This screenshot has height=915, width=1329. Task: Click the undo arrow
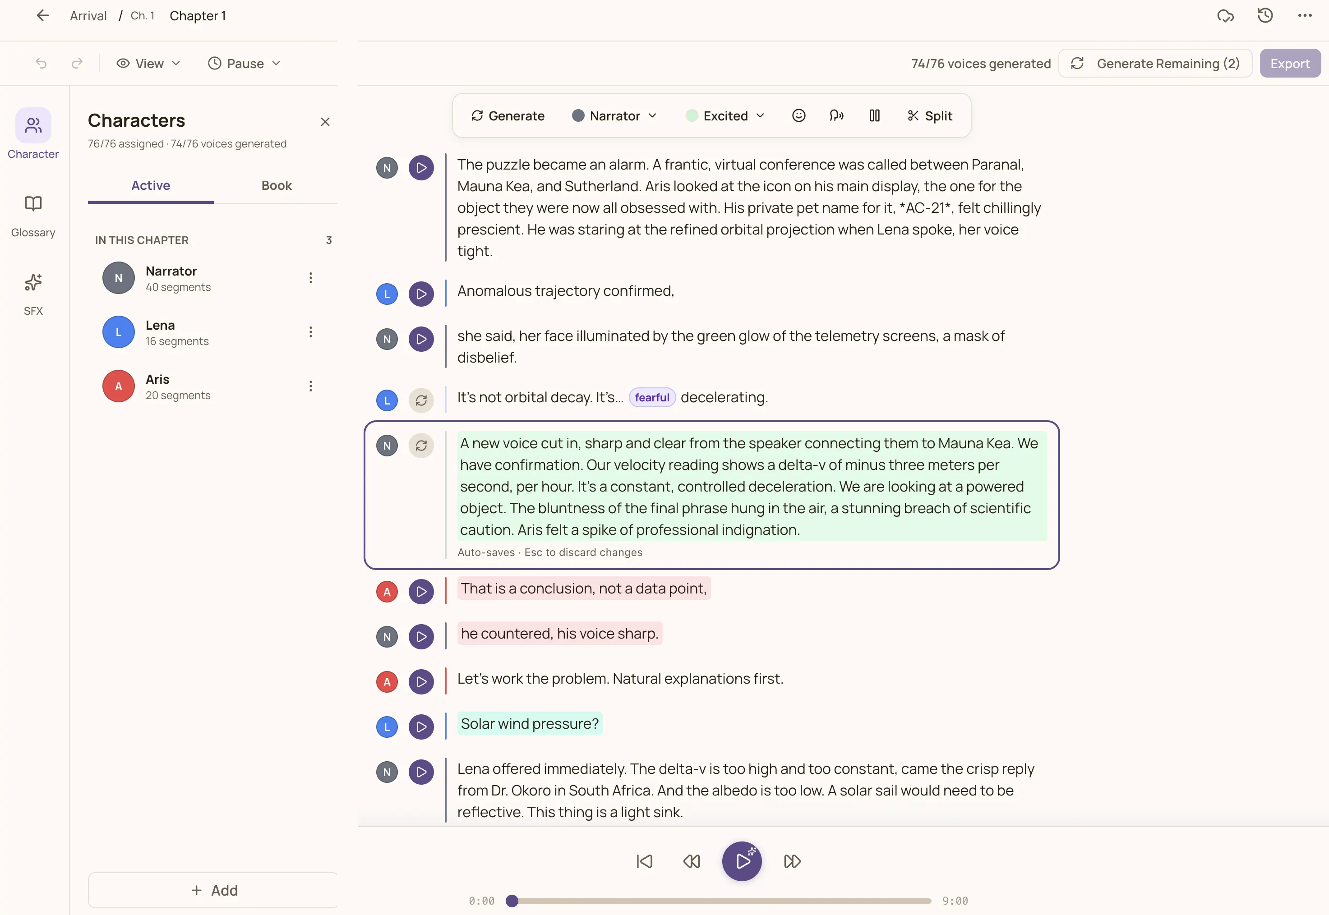tap(42, 63)
